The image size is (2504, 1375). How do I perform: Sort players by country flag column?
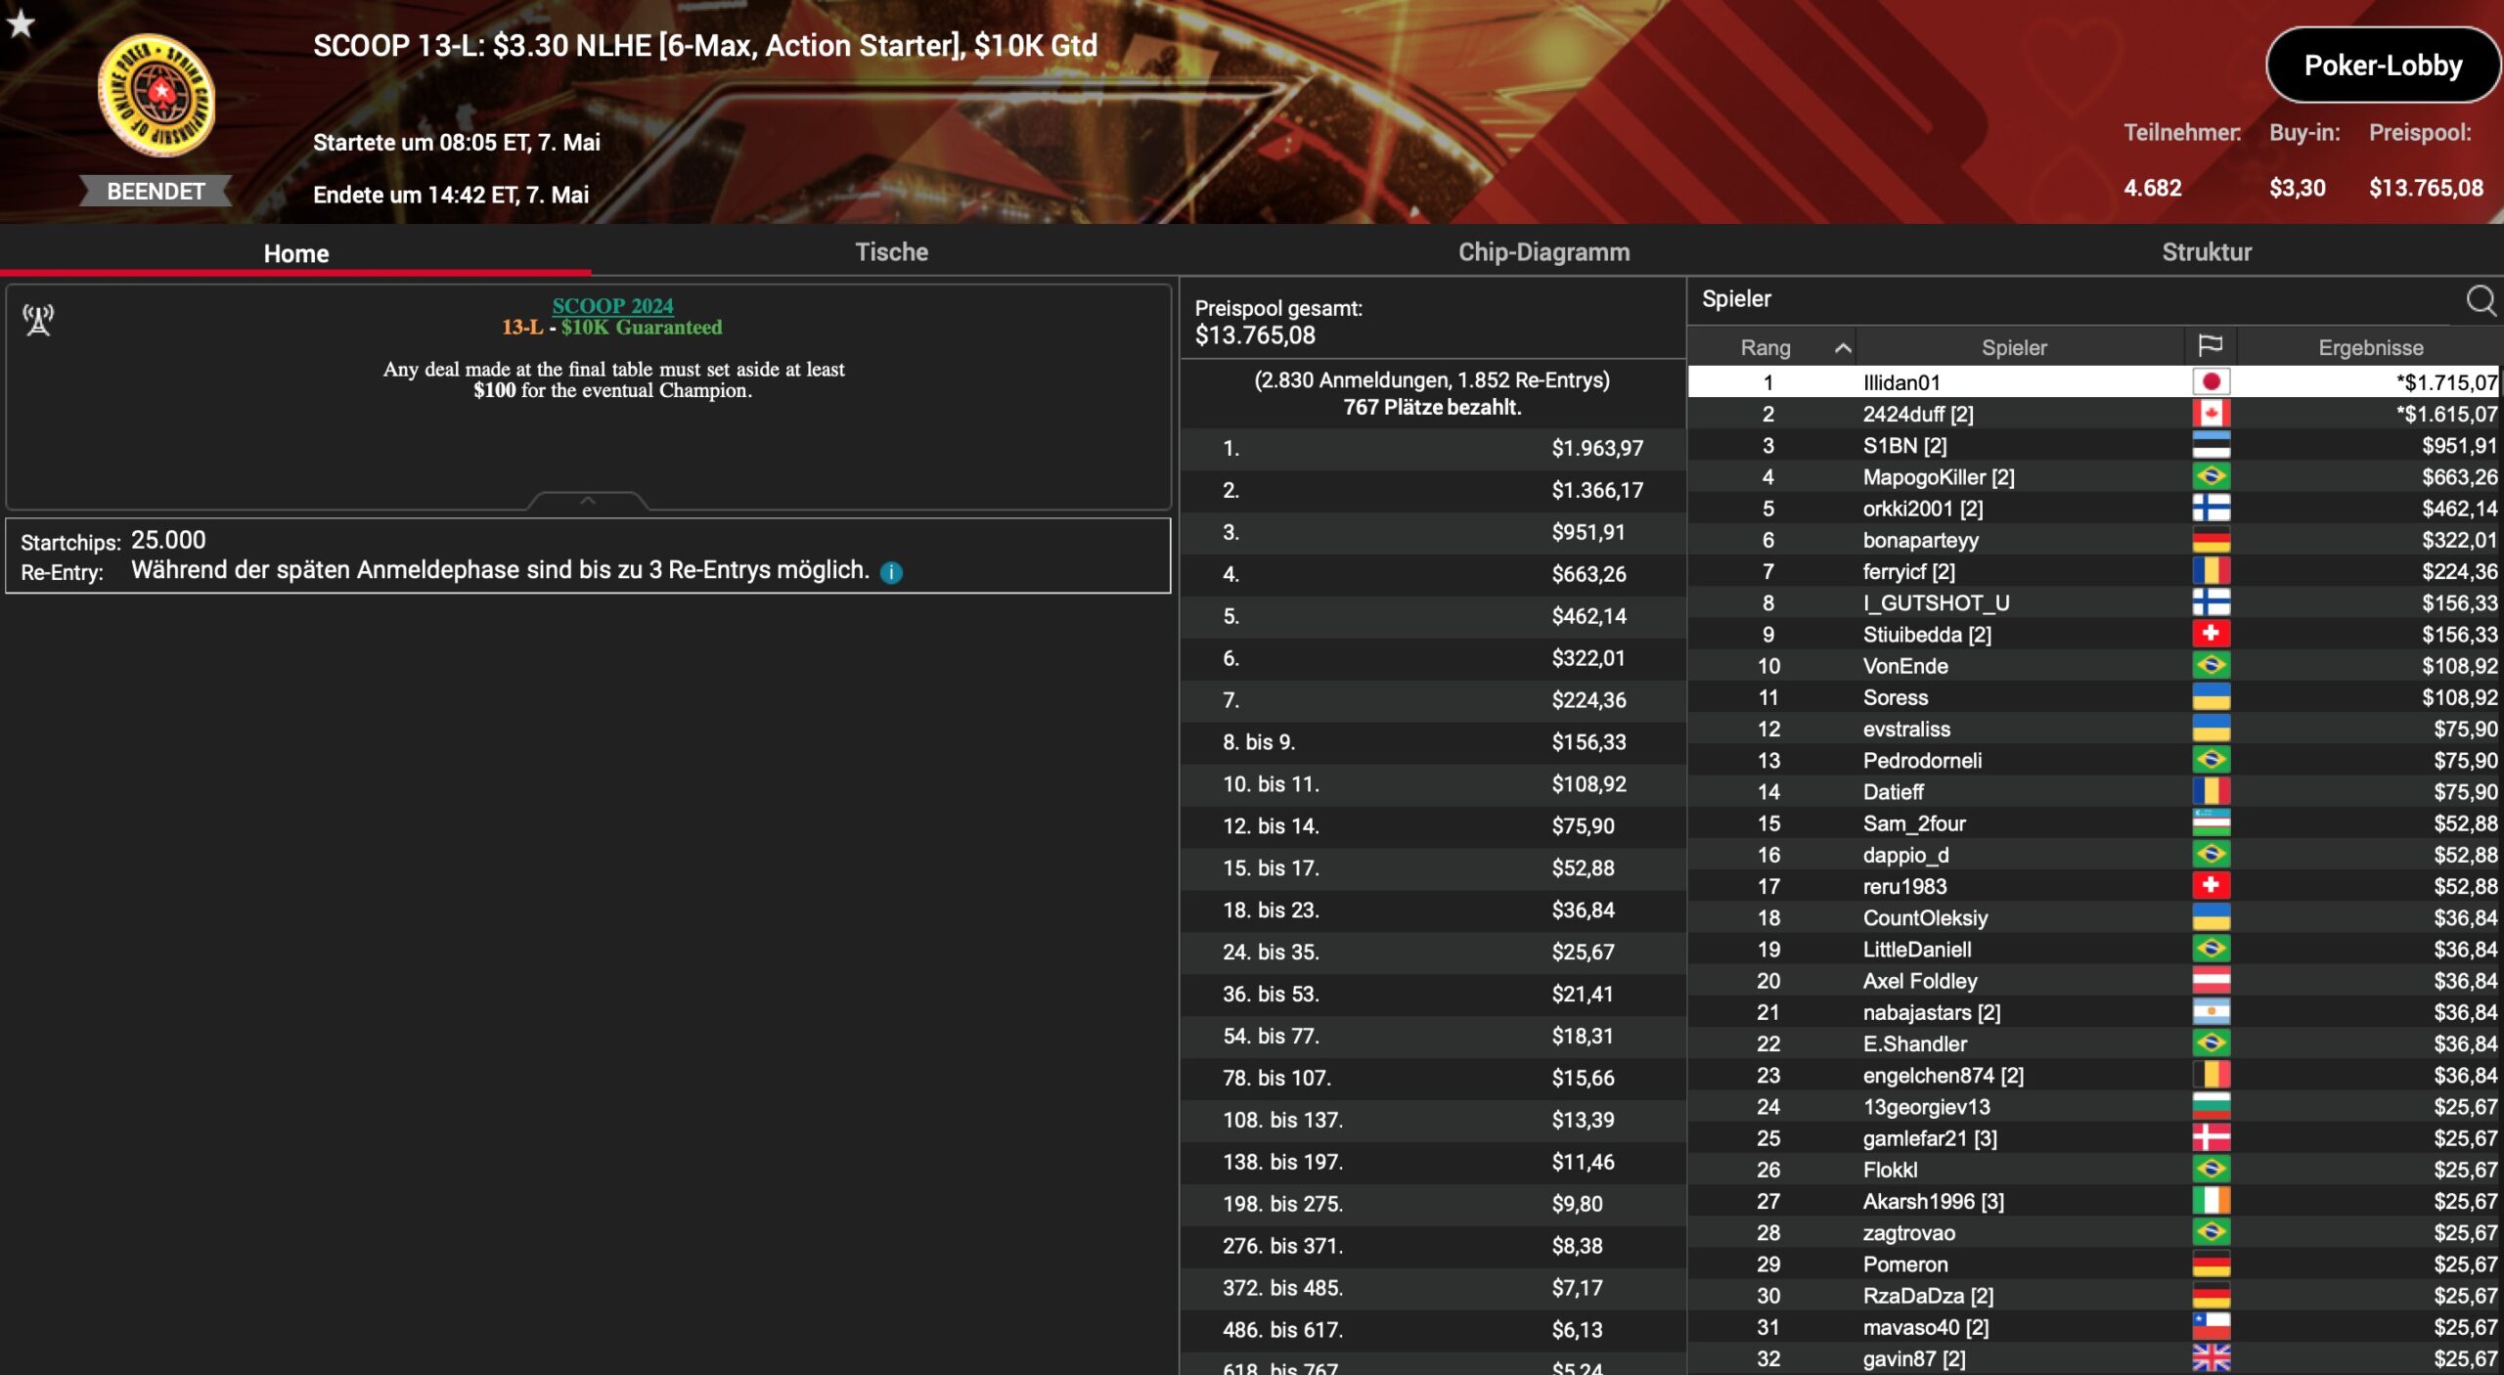coord(2211,346)
